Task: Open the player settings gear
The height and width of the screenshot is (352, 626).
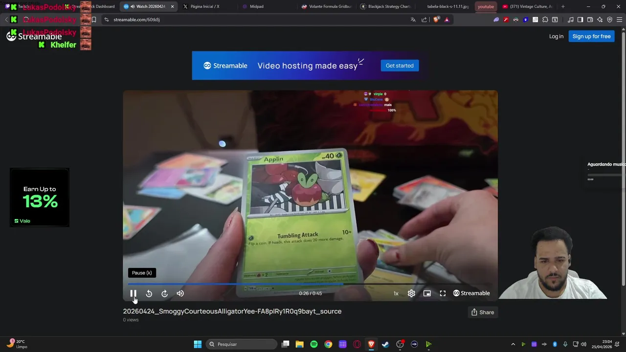Action: [x=411, y=293]
